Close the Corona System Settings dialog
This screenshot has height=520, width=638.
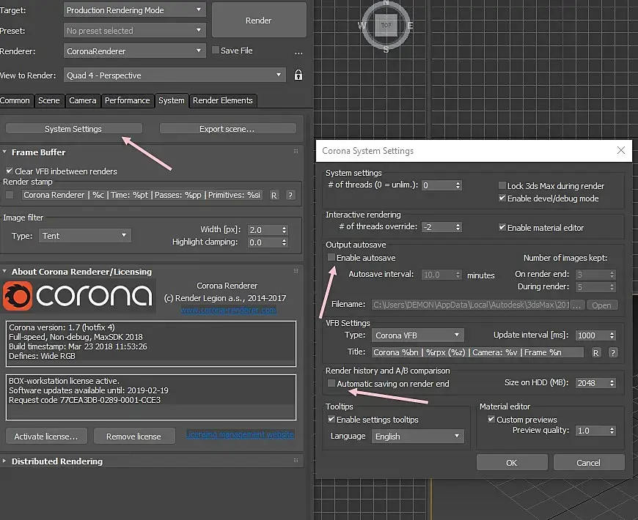click(x=620, y=151)
